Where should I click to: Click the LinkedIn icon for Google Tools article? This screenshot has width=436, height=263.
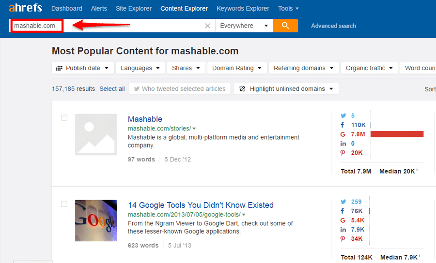[x=343, y=230]
